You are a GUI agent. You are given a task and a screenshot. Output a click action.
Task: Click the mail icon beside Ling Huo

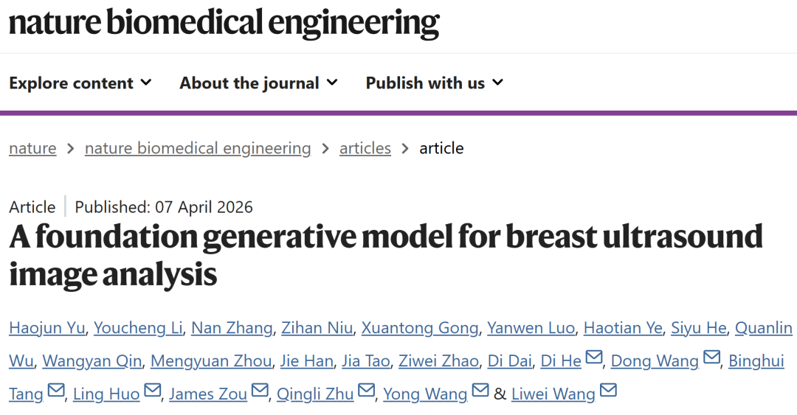click(152, 391)
